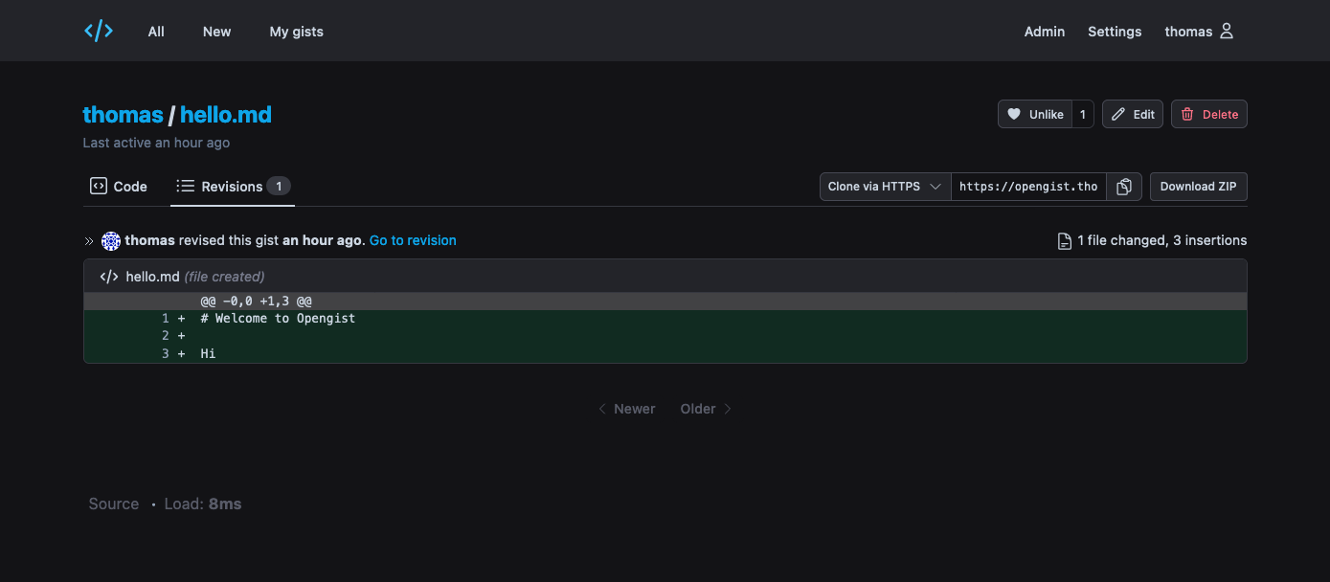Viewport: 1330px width, 582px height.
Task: View the likes count of 1
Action: point(1083,114)
